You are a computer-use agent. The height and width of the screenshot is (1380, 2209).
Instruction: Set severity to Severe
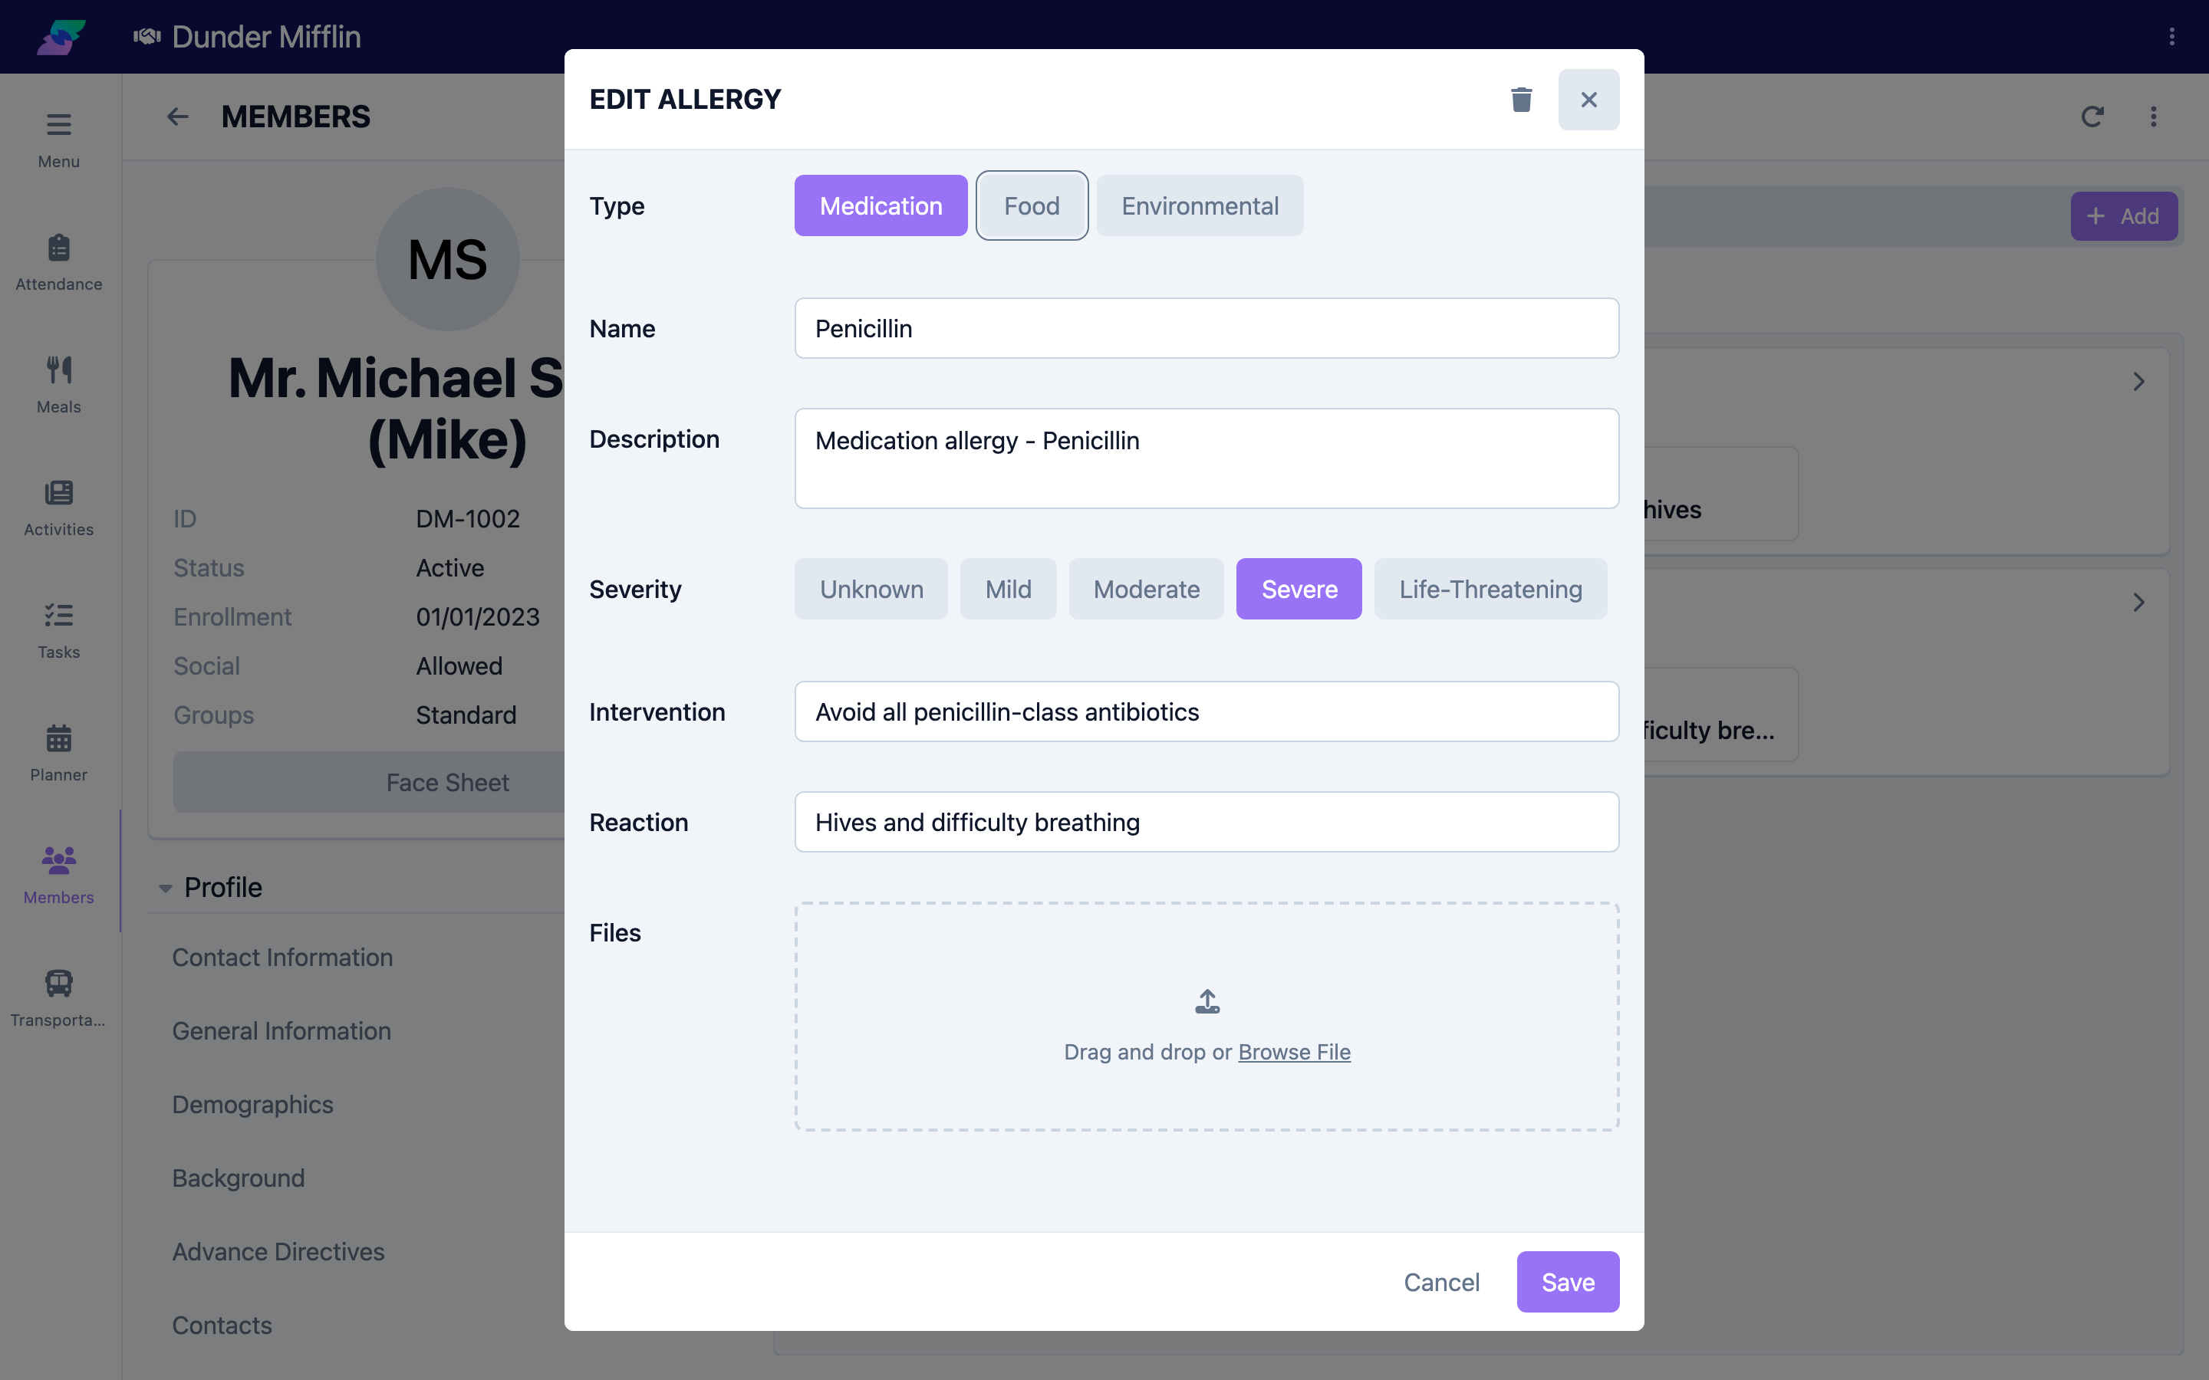1299,589
